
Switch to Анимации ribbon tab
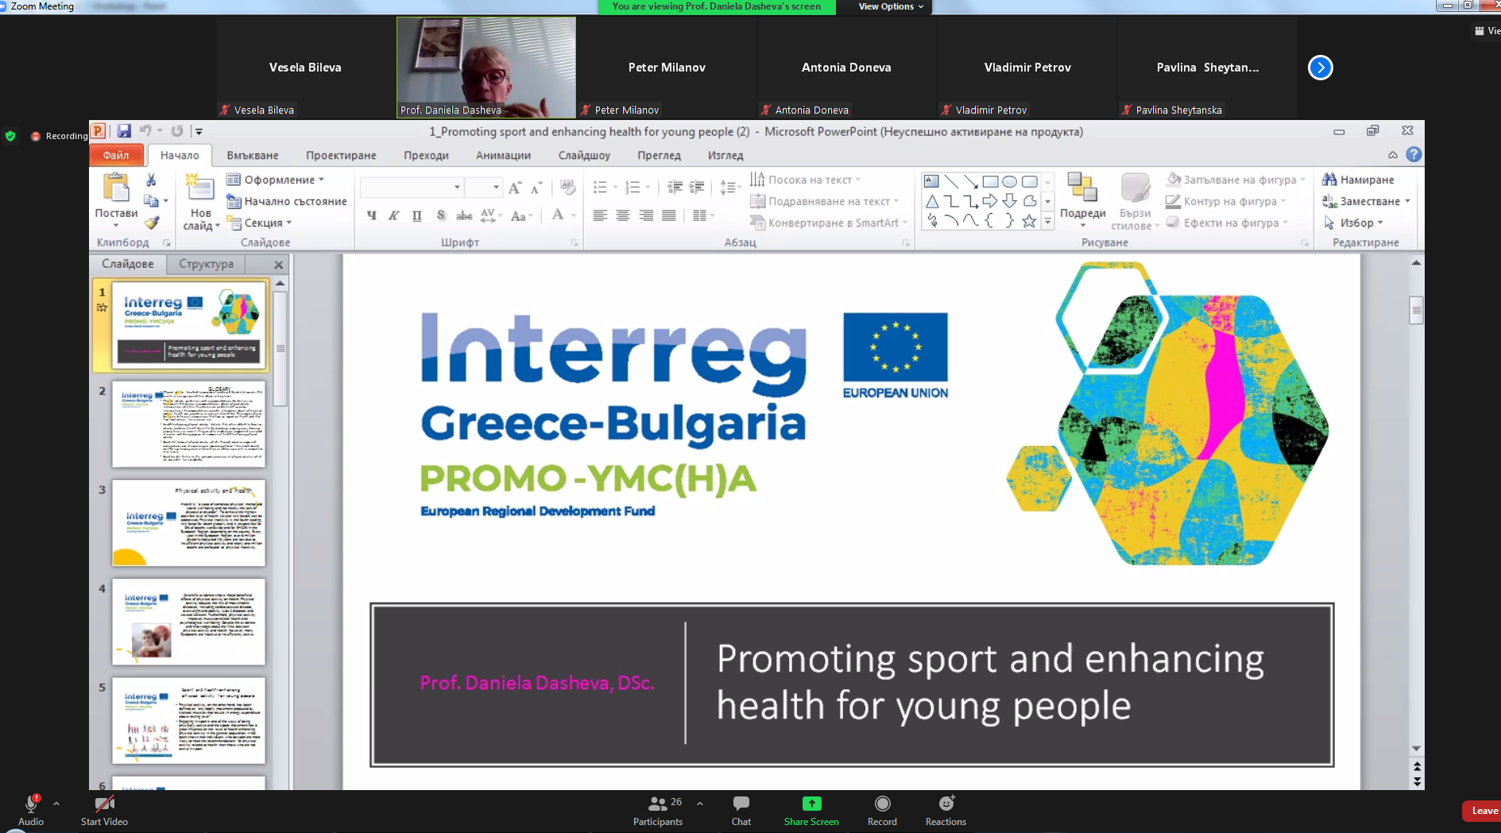tap(503, 155)
